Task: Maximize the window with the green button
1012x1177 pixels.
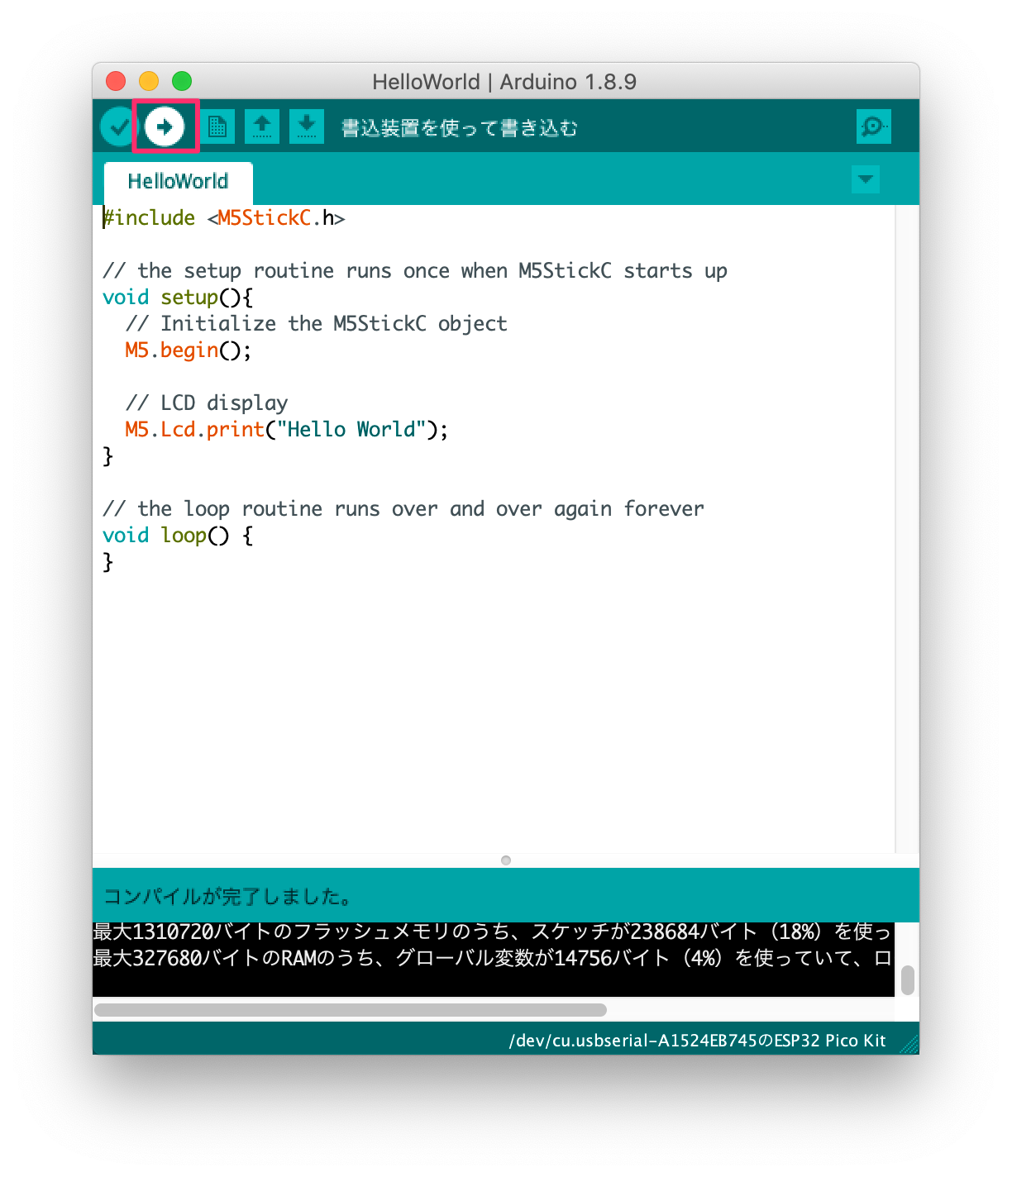Action: 182,81
